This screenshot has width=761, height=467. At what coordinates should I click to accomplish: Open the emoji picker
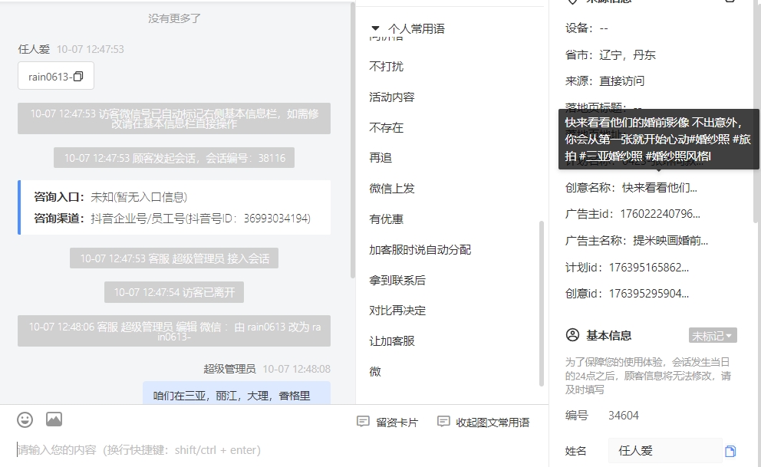pos(25,419)
